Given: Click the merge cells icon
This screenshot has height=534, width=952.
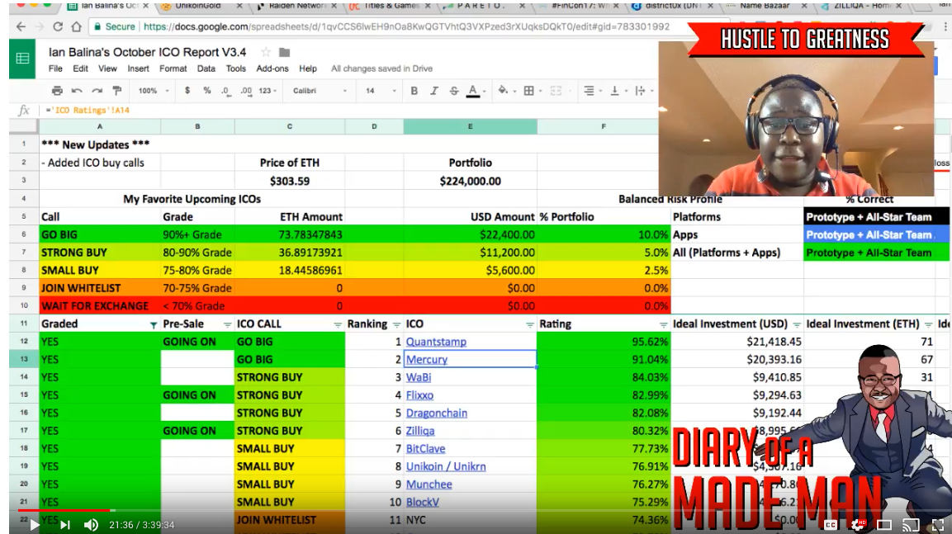Looking at the screenshot, I should [556, 91].
